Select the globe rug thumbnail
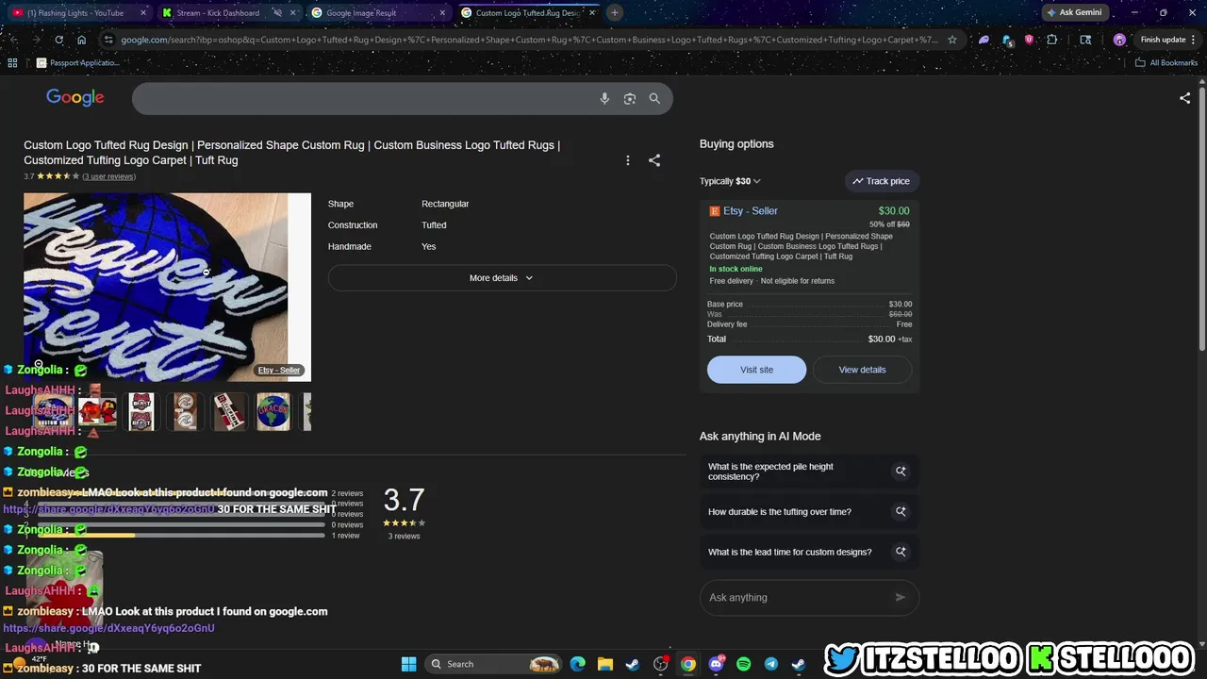This screenshot has height=679, width=1207. (273, 411)
